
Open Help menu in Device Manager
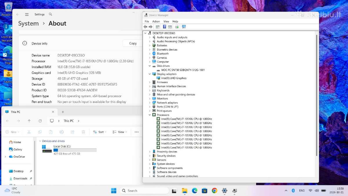click(x=175, y=21)
